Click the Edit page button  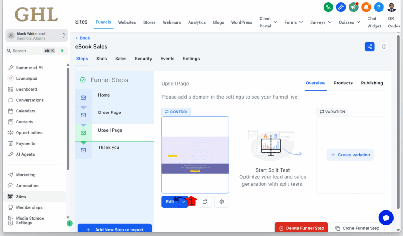pyautogui.click(x=170, y=202)
